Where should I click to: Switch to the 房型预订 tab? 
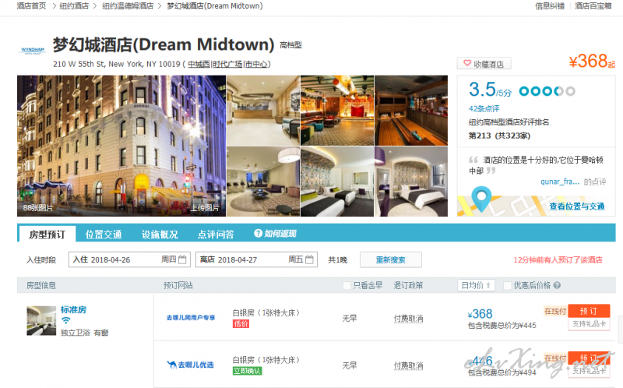click(x=47, y=235)
